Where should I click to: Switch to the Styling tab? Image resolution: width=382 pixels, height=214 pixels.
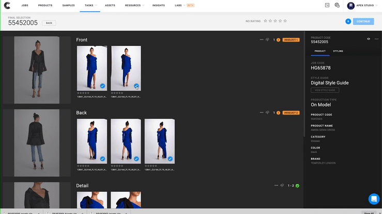pos(338,51)
